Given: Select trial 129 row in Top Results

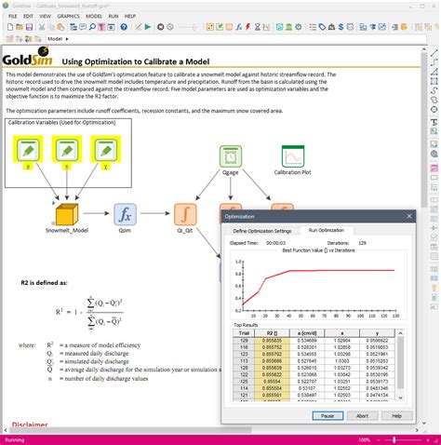Looking at the screenshot, I should pos(314,341).
